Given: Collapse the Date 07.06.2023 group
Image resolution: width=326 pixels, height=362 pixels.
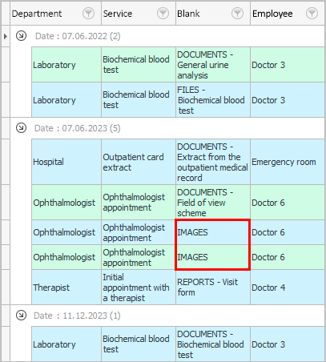Looking at the screenshot, I should click(x=21, y=128).
